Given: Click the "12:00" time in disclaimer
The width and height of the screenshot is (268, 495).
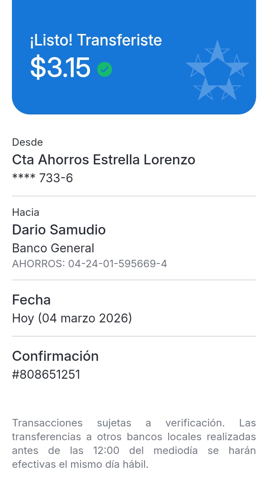Looking at the screenshot, I should click(106, 450).
